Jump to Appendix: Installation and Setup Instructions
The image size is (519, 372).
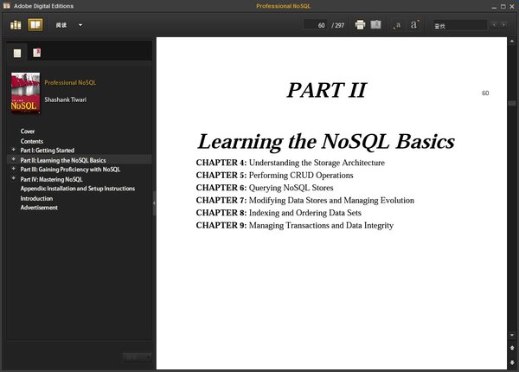77,189
